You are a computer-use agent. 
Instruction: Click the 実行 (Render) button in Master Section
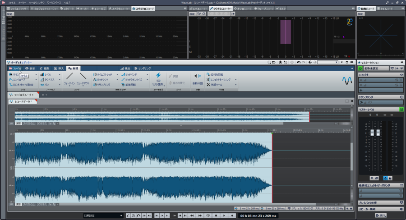pyautogui.click(x=381, y=215)
